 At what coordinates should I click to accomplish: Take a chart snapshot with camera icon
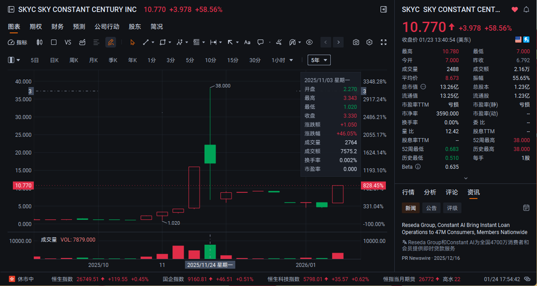click(x=356, y=42)
